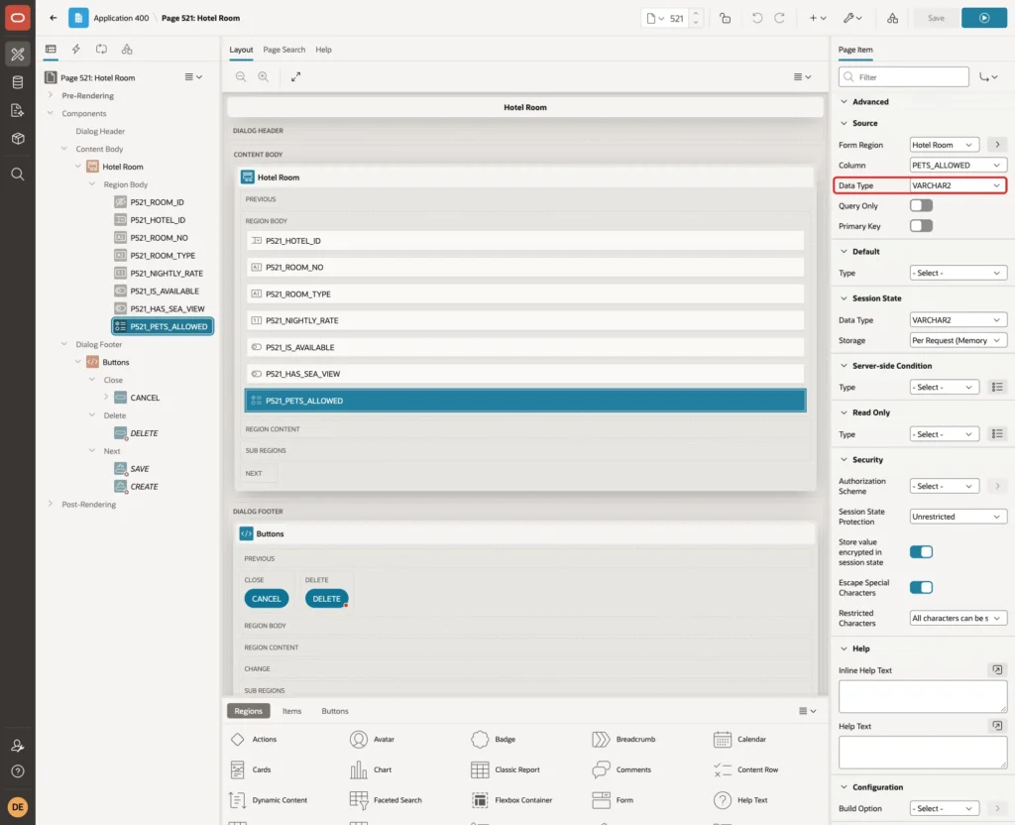
Task: Select the Faceted Search region type
Action: pyautogui.click(x=386, y=800)
